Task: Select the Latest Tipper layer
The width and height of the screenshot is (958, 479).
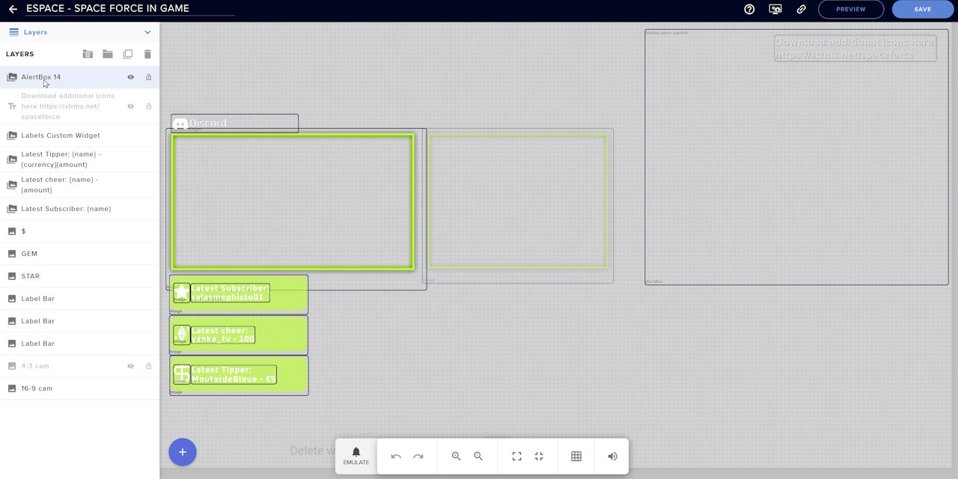Action: click(79, 159)
